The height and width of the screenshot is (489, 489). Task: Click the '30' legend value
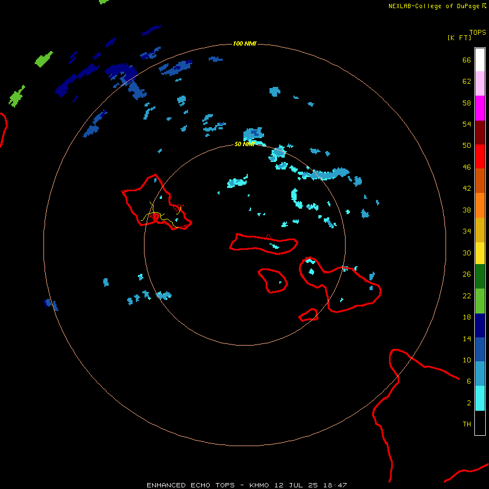[467, 253]
